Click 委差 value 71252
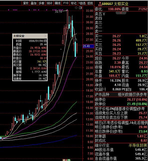148x161 pixels. (x=143, y=9)
